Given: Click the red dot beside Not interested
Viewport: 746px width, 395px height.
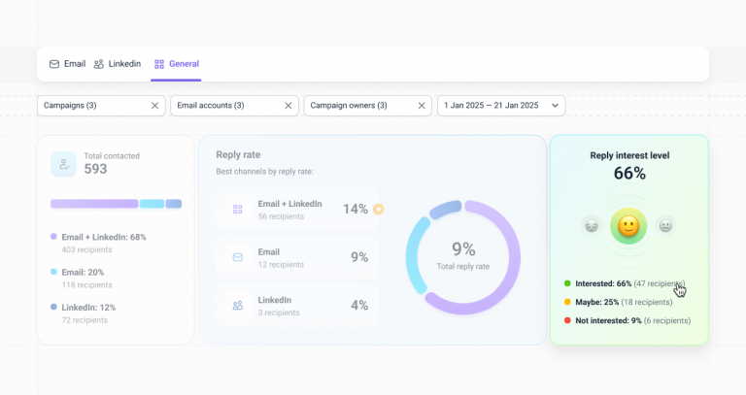Looking at the screenshot, I should coord(567,320).
